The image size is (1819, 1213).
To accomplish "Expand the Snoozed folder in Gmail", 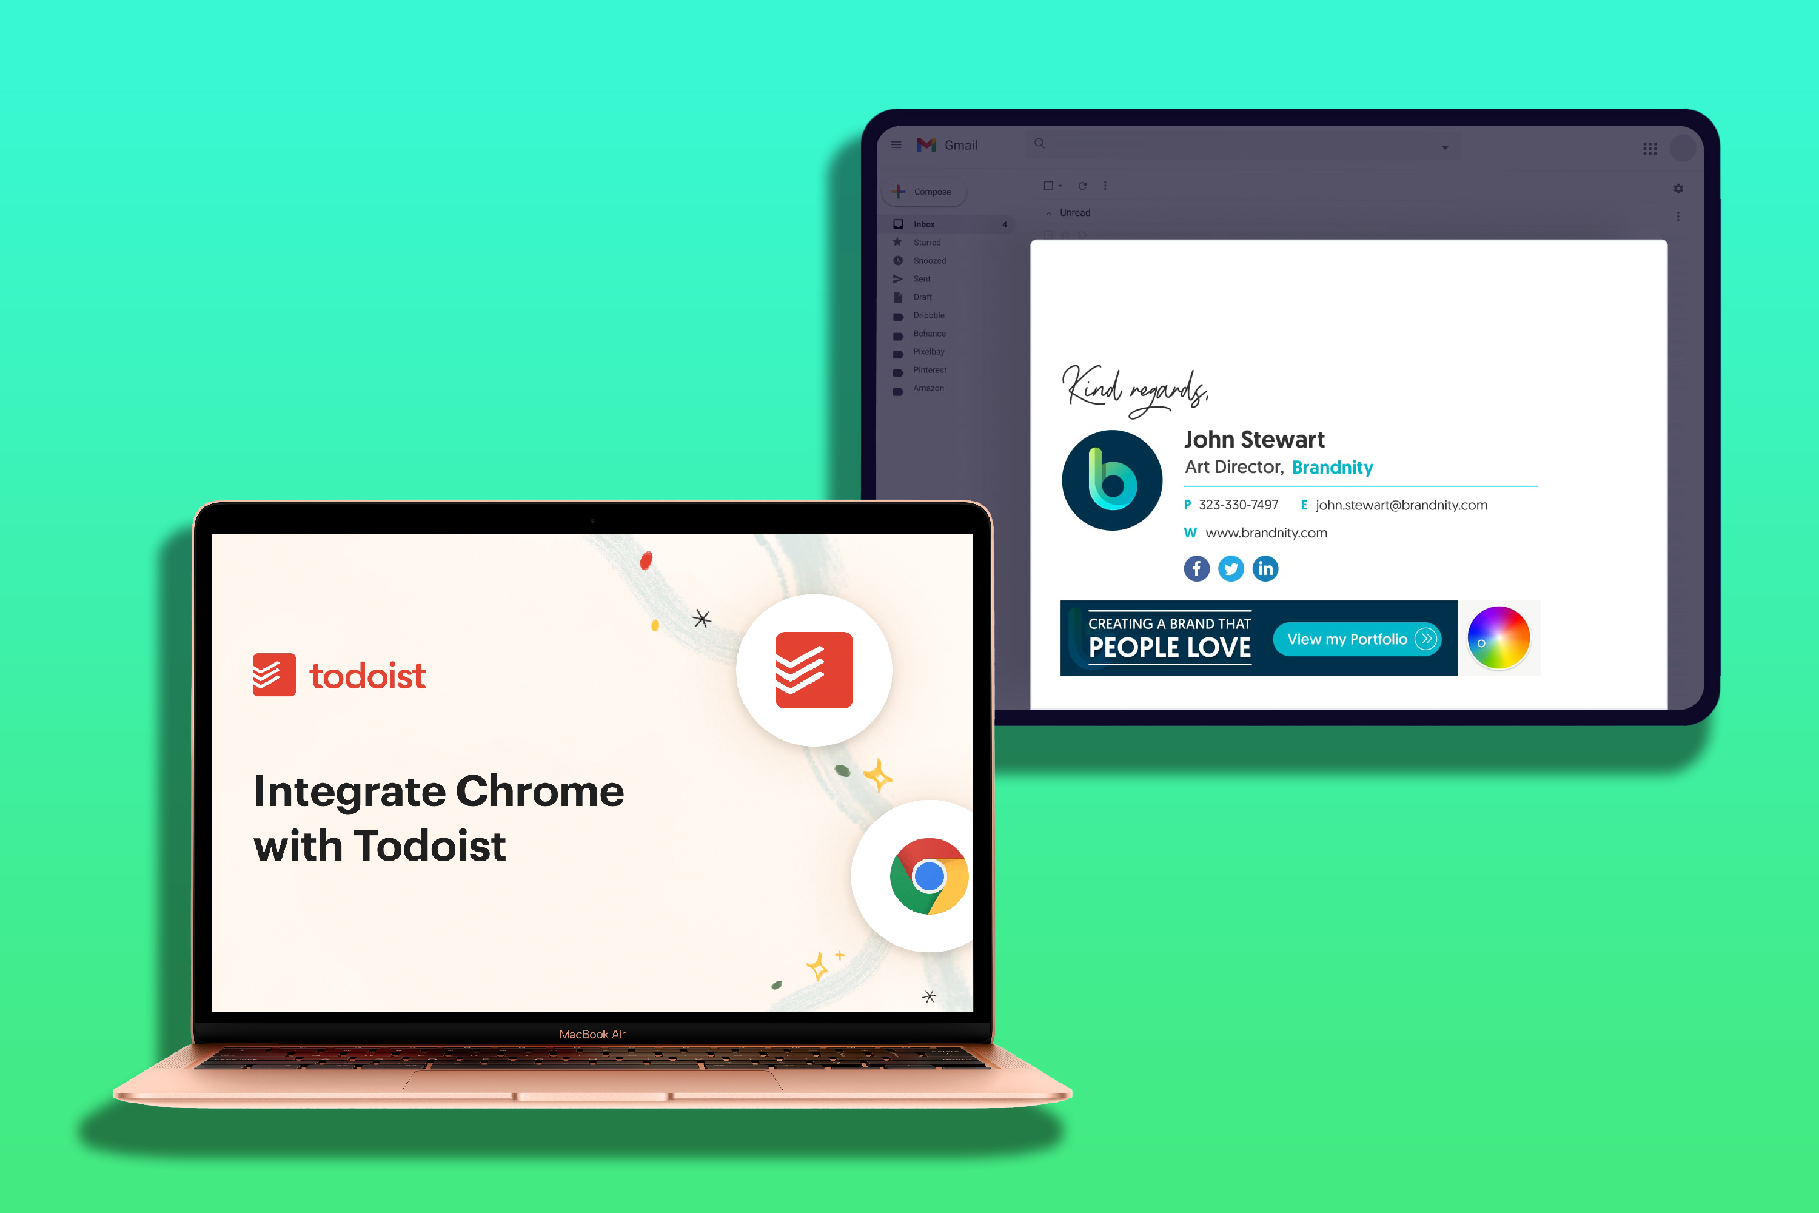I will pos(930,260).
